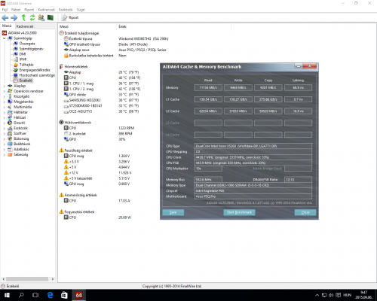377x301 pixels.
Task: Click the Hűtőventilátorok fan icon
Action: coord(61,122)
